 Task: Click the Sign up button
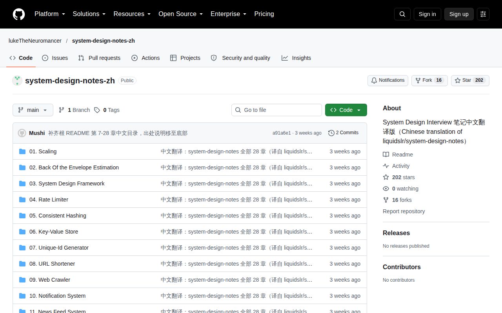tap(459, 14)
